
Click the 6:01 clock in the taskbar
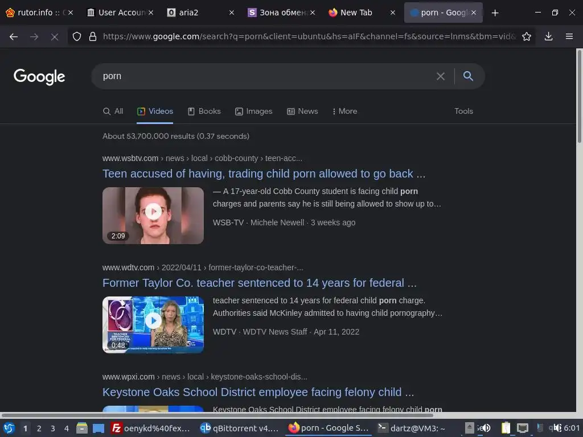(x=572, y=428)
